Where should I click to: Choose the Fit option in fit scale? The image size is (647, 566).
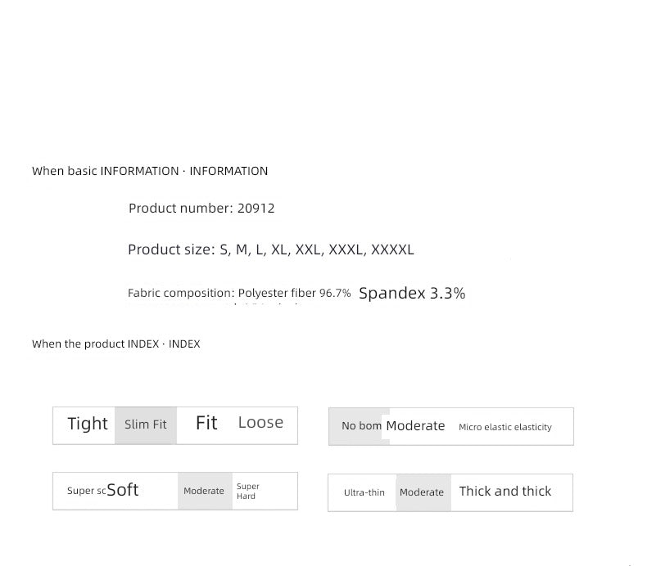(206, 423)
